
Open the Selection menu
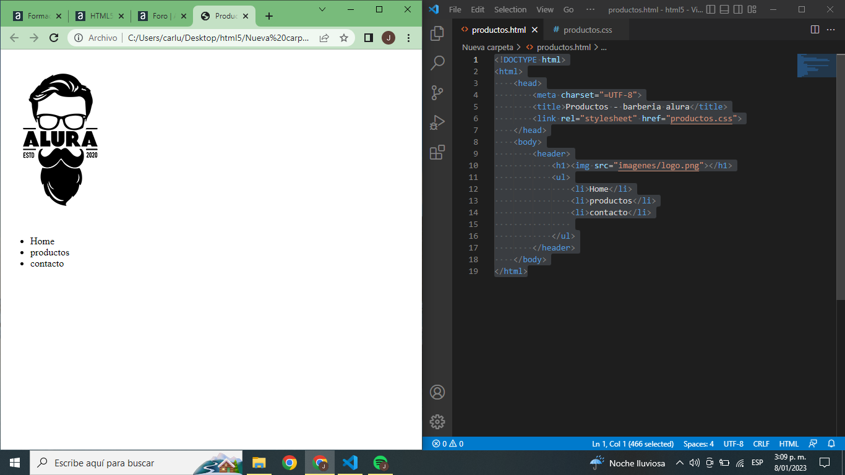pos(510,9)
